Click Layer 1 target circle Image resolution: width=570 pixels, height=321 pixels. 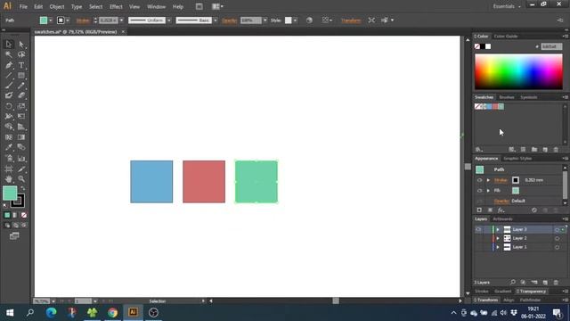coord(557,247)
